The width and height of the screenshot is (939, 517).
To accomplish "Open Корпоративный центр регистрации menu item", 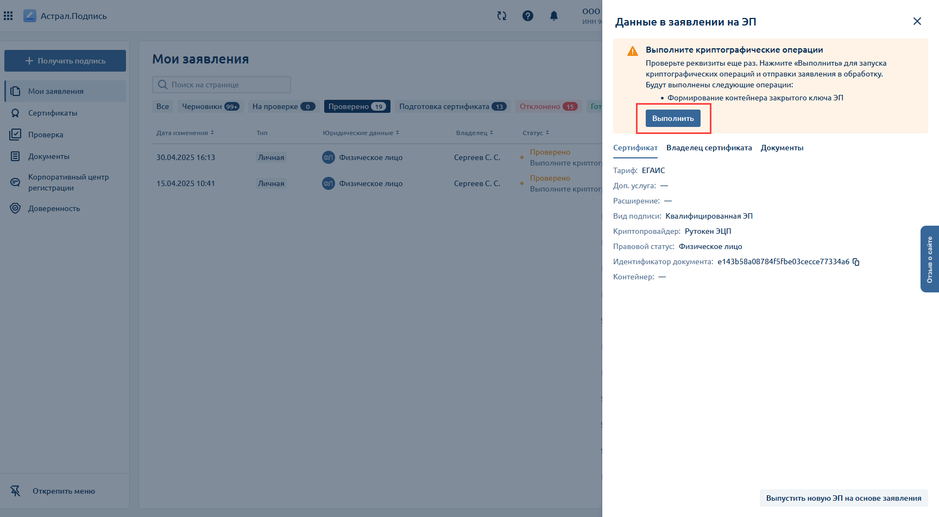I will (65, 182).
